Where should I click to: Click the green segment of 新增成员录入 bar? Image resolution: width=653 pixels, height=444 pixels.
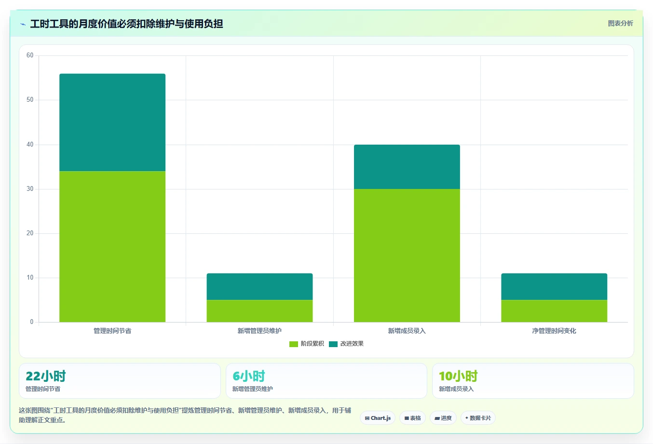(x=407, y=256)
